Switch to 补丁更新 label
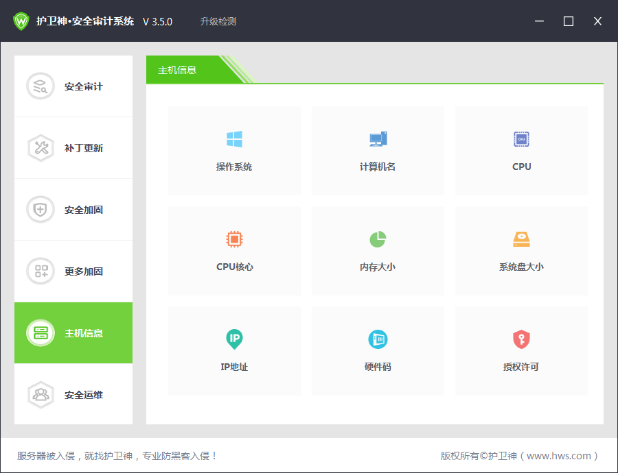Image resolution: width=618 pixels, height=473 pixels. click(84, 148)
